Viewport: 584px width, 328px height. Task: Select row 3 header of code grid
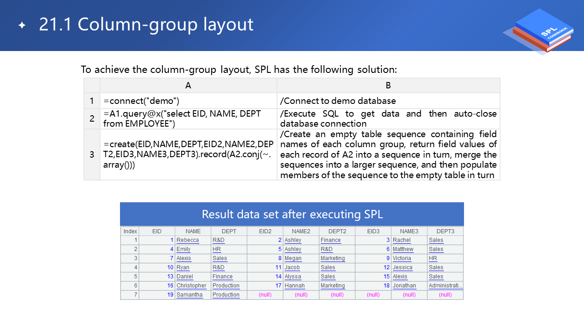click(92, 154)
